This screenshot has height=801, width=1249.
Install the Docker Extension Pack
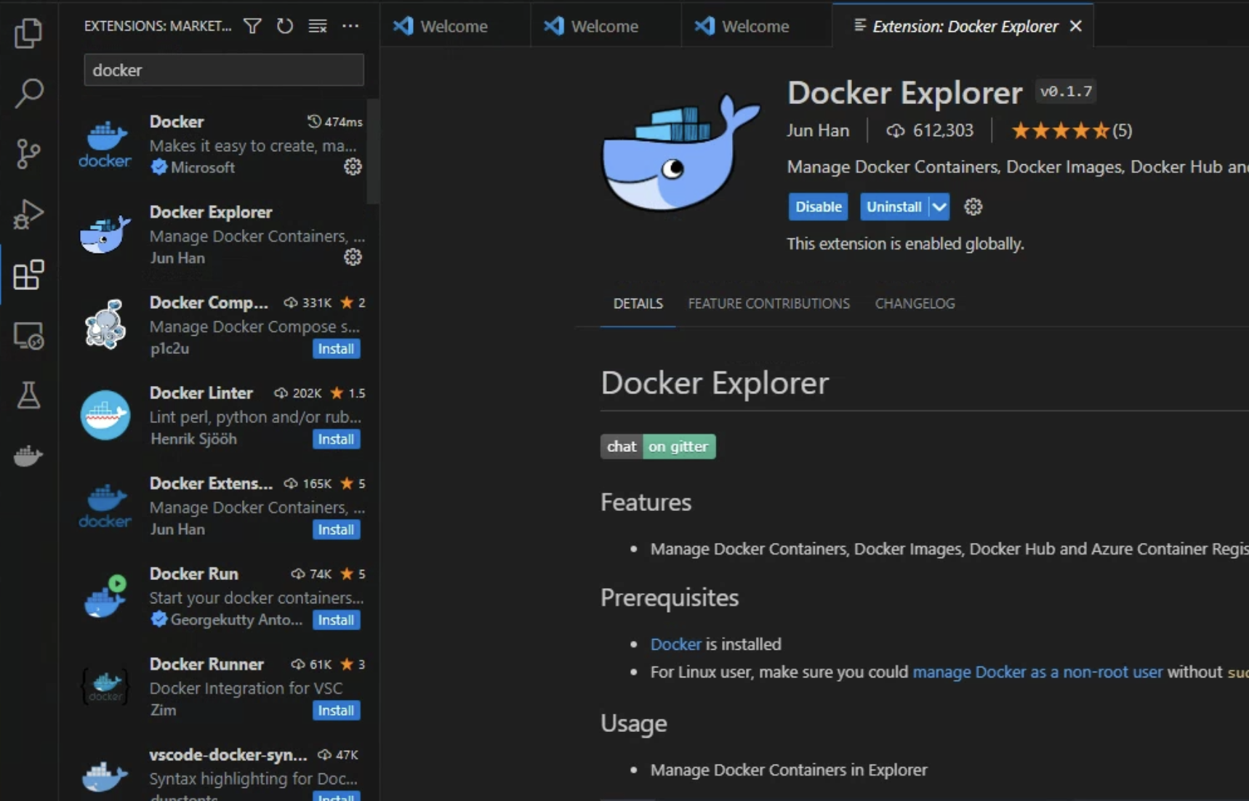tap(336, 530)
